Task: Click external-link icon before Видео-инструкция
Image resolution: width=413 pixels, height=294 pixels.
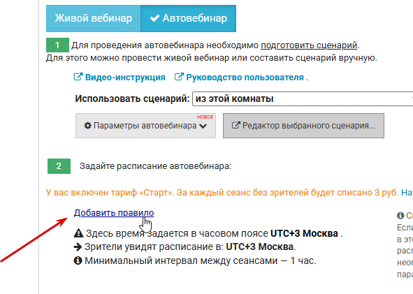Action: (x=78, y=77)
